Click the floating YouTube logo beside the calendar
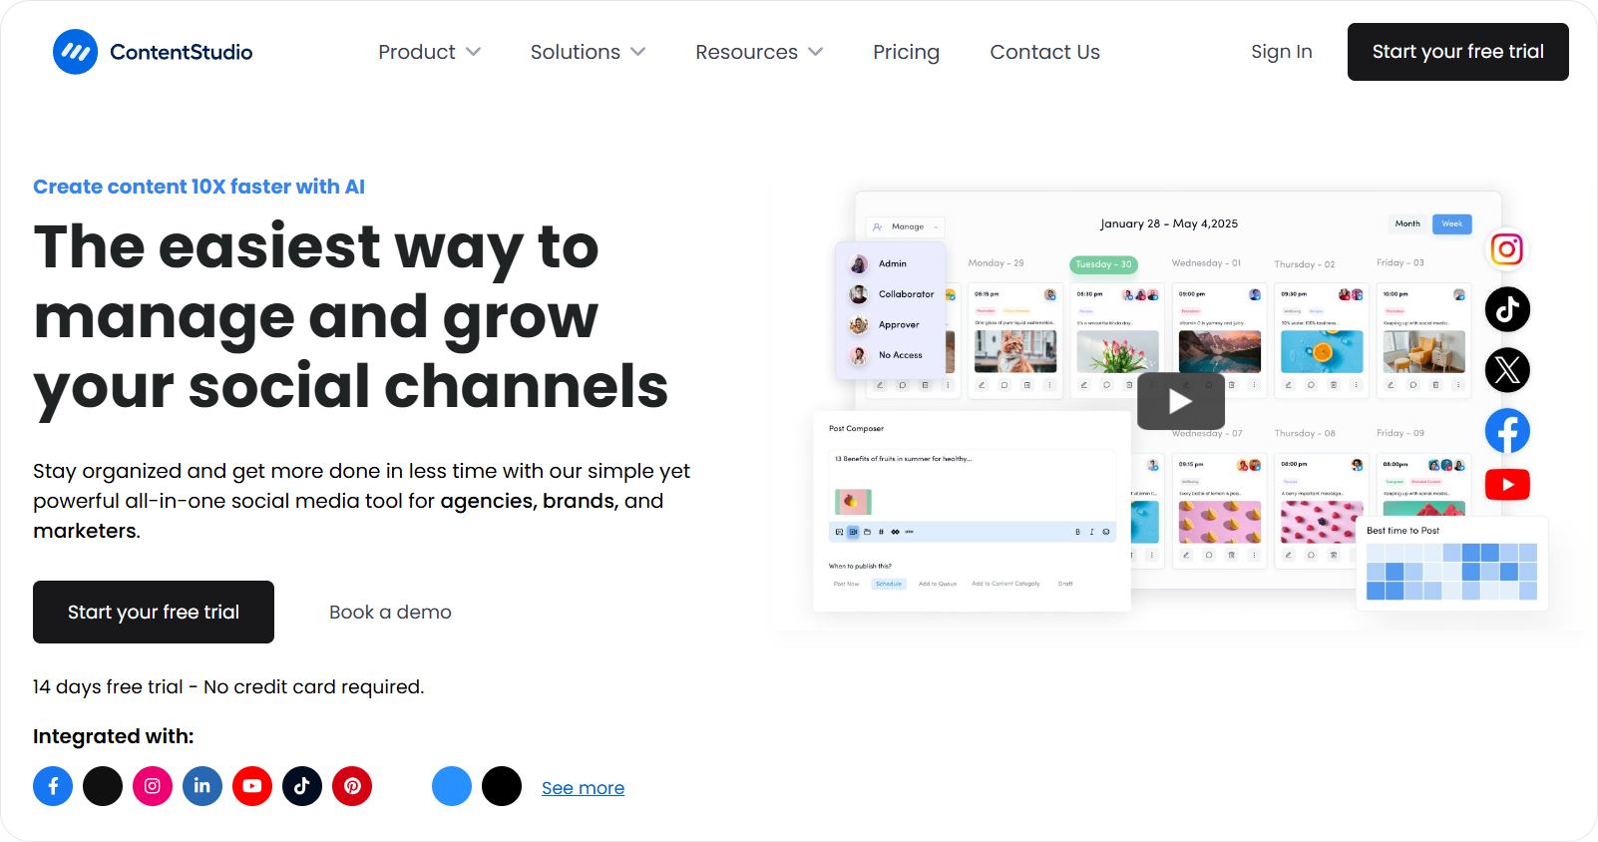The image size is (1598, 842). 1507,485
